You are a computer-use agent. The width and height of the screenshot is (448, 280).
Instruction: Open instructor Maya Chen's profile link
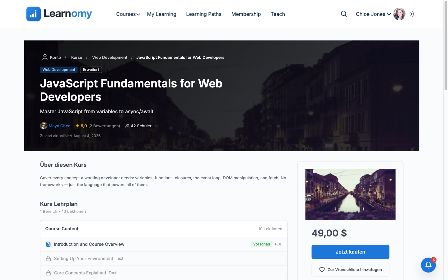coord(59,126)
